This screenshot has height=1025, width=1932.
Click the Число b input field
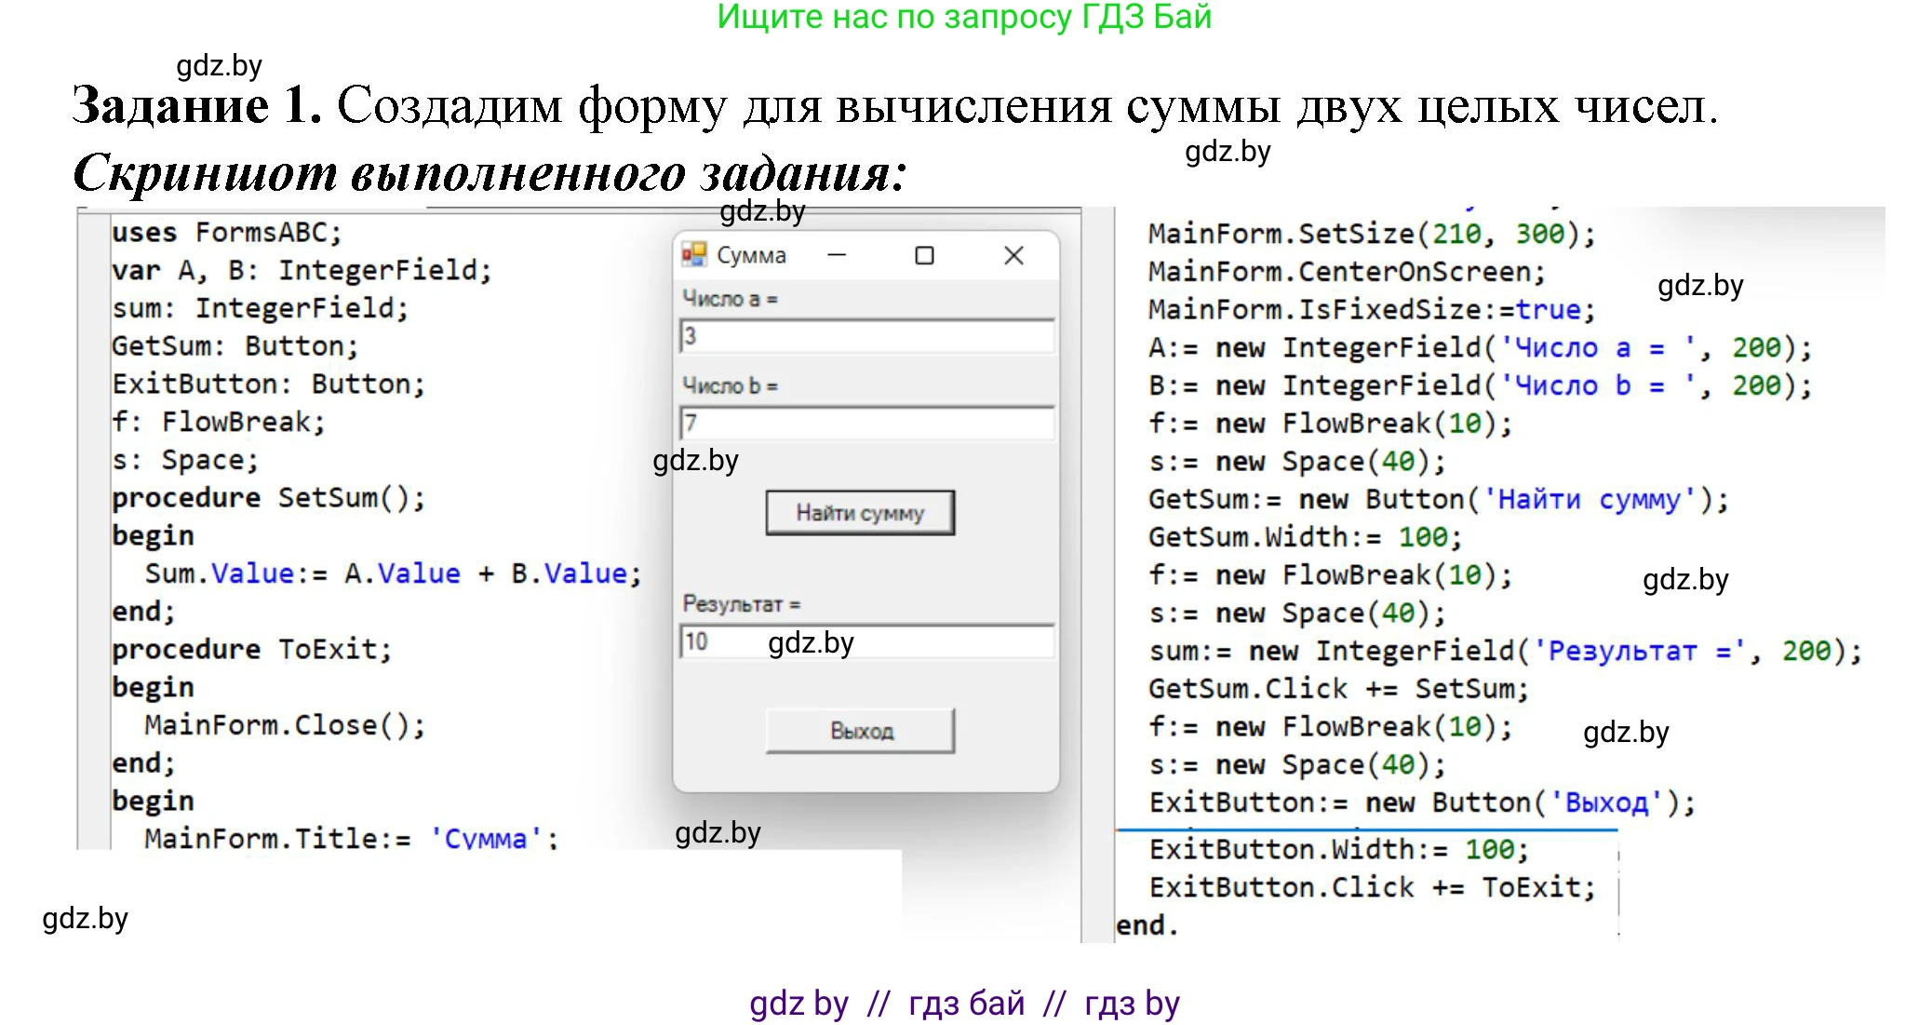(865, 424)
